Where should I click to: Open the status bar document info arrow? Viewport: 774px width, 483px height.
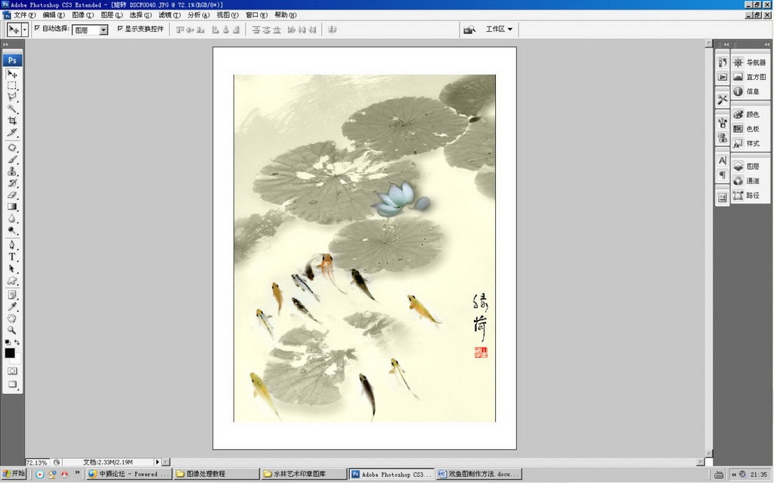(x=157, y=463)
